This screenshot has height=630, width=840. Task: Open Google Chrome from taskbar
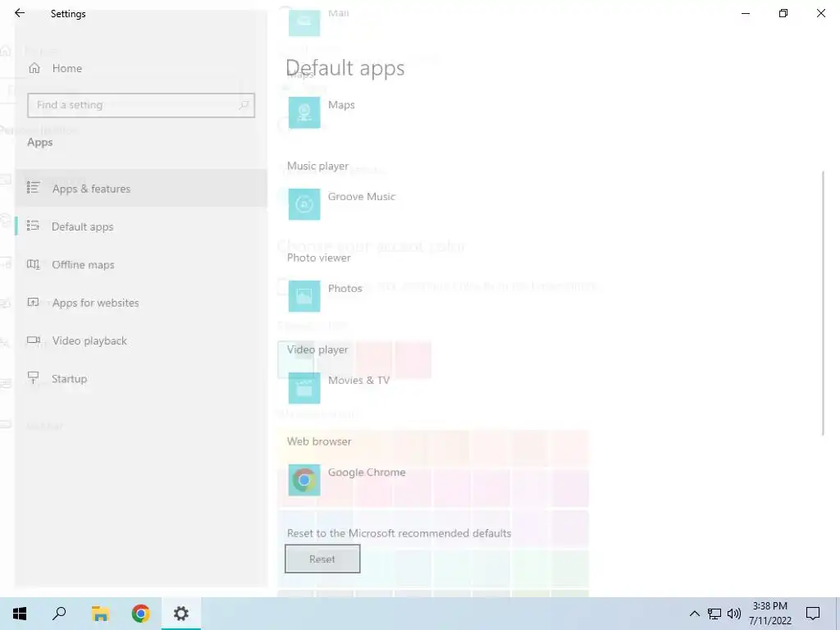click(x=140, y=614)
